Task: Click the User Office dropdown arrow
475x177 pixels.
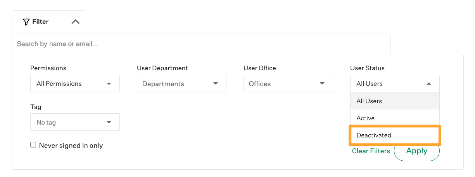Action: point(322,83)
